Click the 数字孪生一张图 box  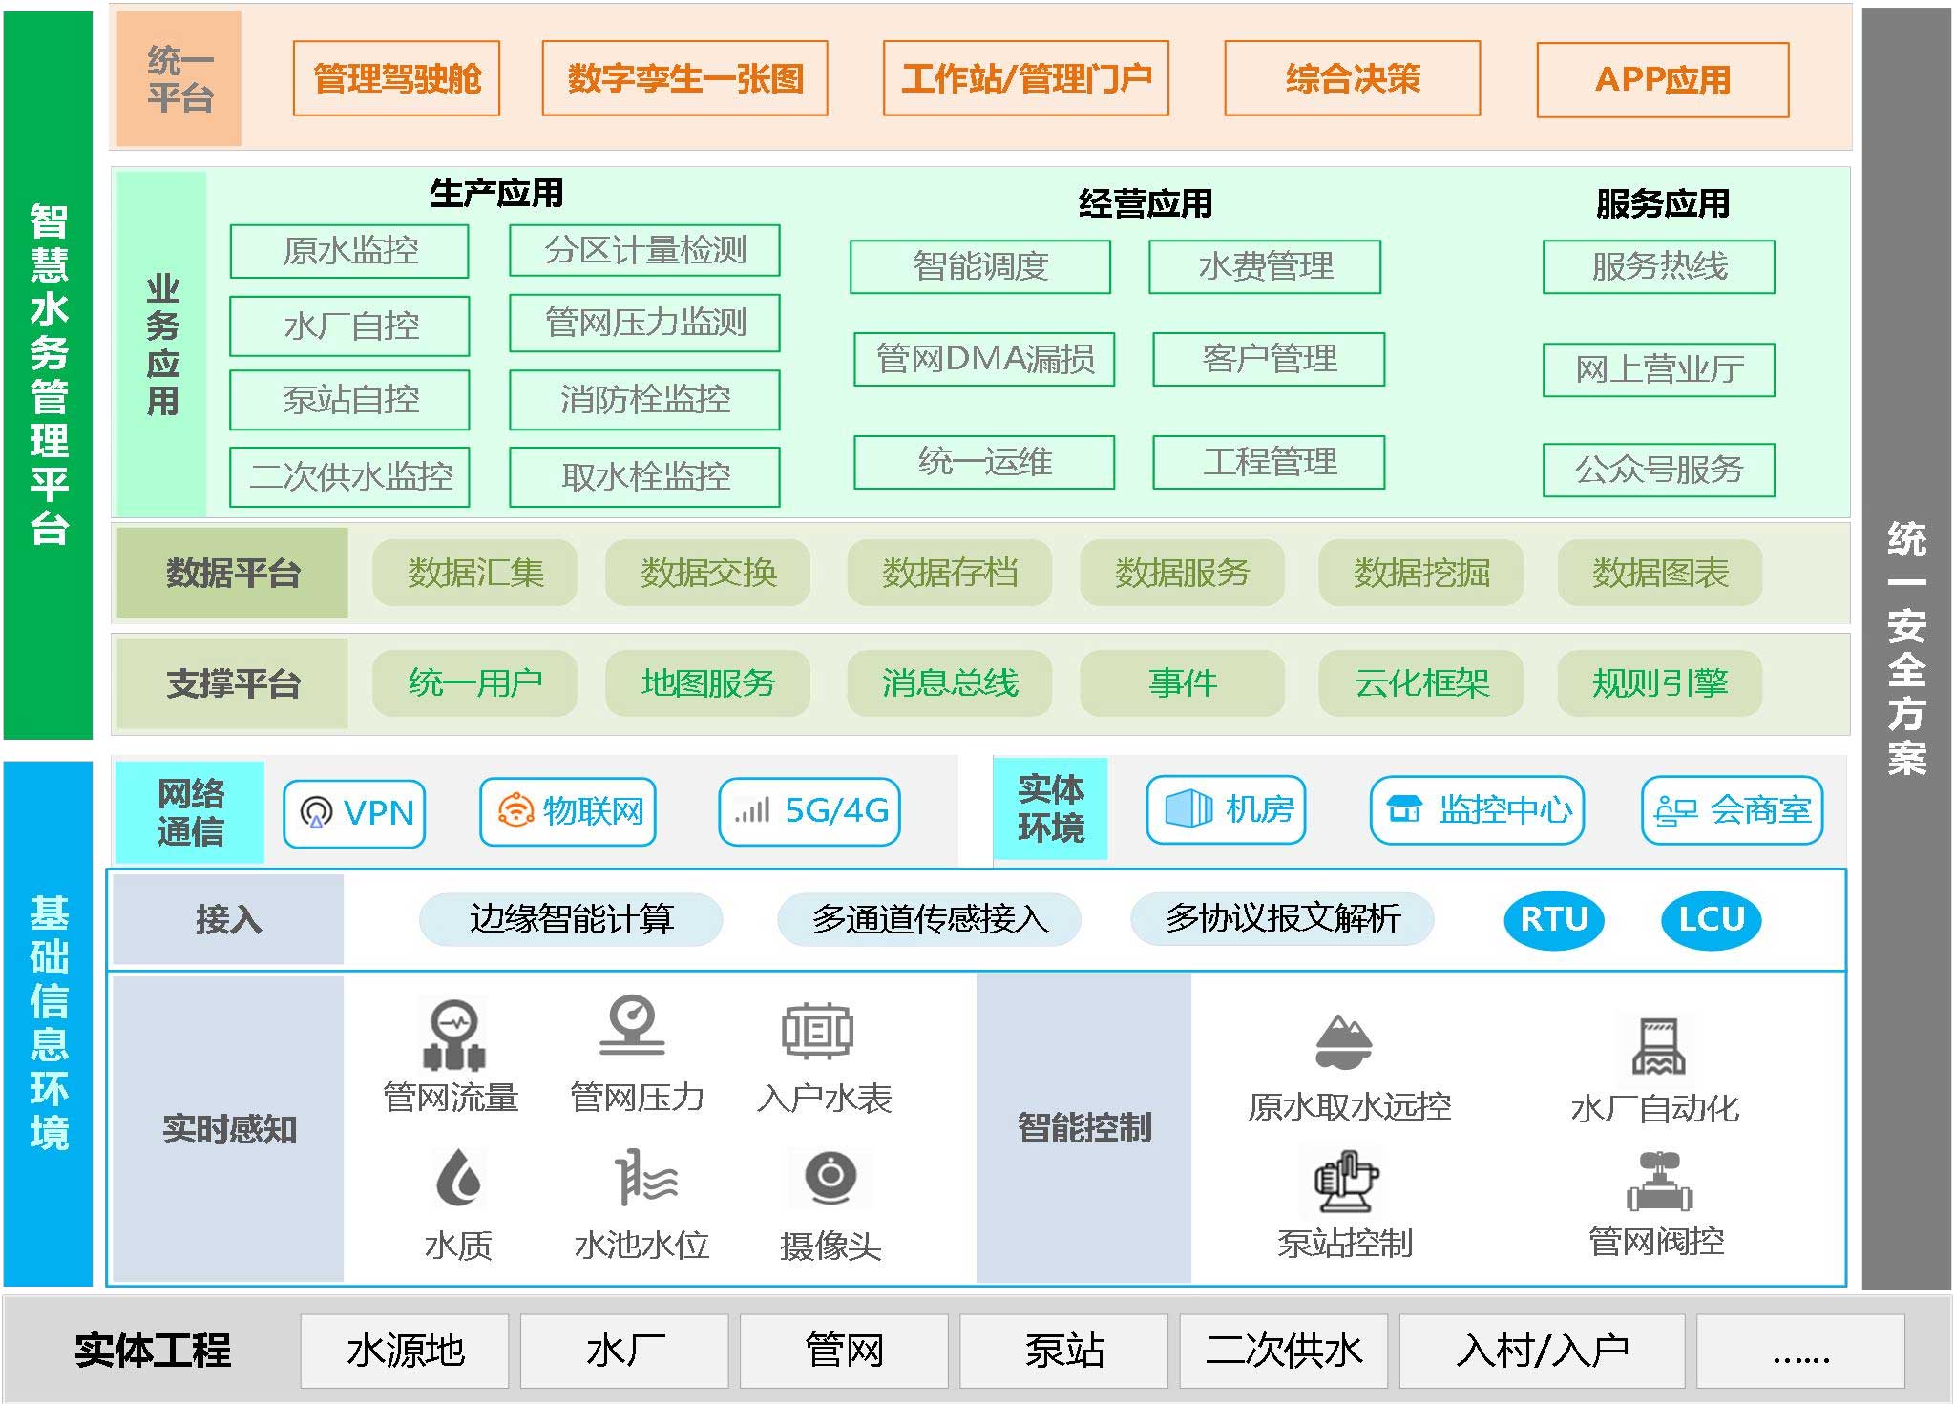point(684,78)
